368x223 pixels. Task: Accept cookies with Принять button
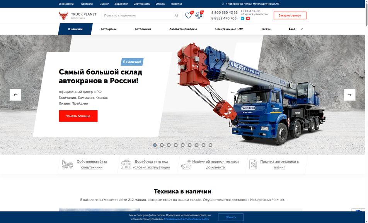(231, 217)
